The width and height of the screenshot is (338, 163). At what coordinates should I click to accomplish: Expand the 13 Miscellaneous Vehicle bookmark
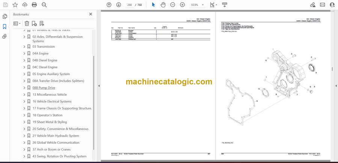point(24,95)
